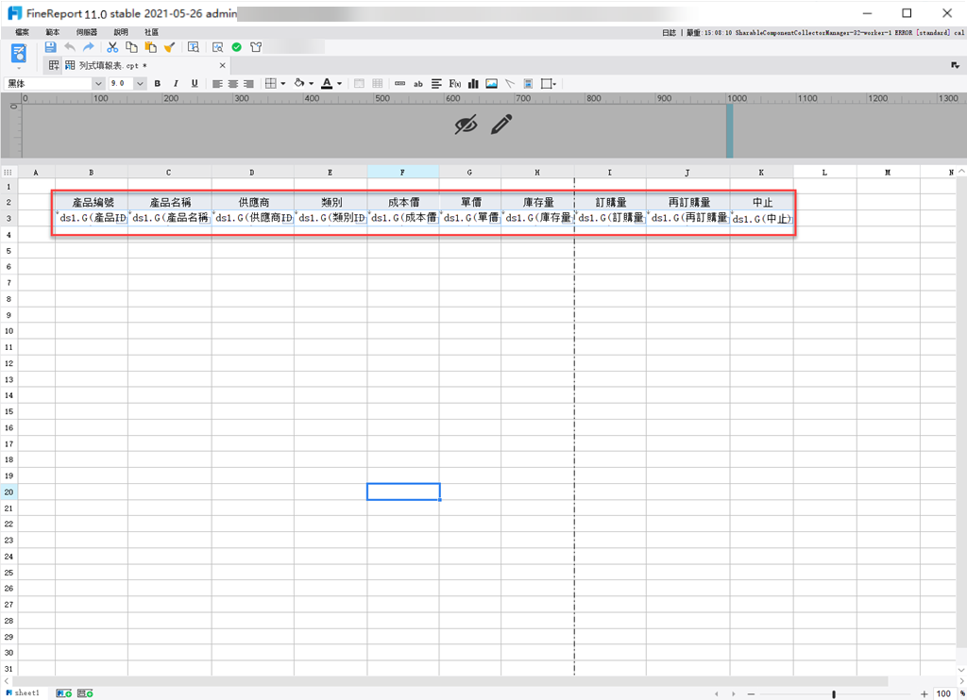The width and height of the screenshot is (967, 700).
Task: Activate the format painter brush
Action: click(170, 47)
